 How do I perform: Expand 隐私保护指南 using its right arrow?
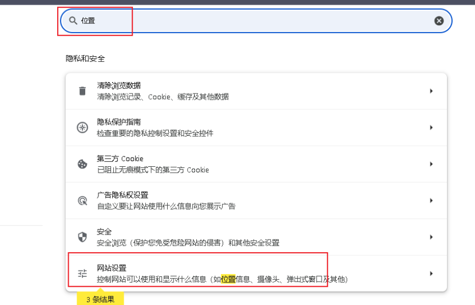[x=431, y=128]
